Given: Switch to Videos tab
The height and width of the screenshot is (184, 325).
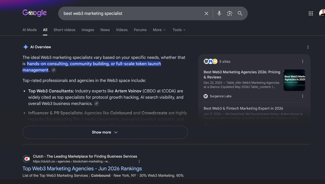Looking at the screenshot, I should point(122,30).
